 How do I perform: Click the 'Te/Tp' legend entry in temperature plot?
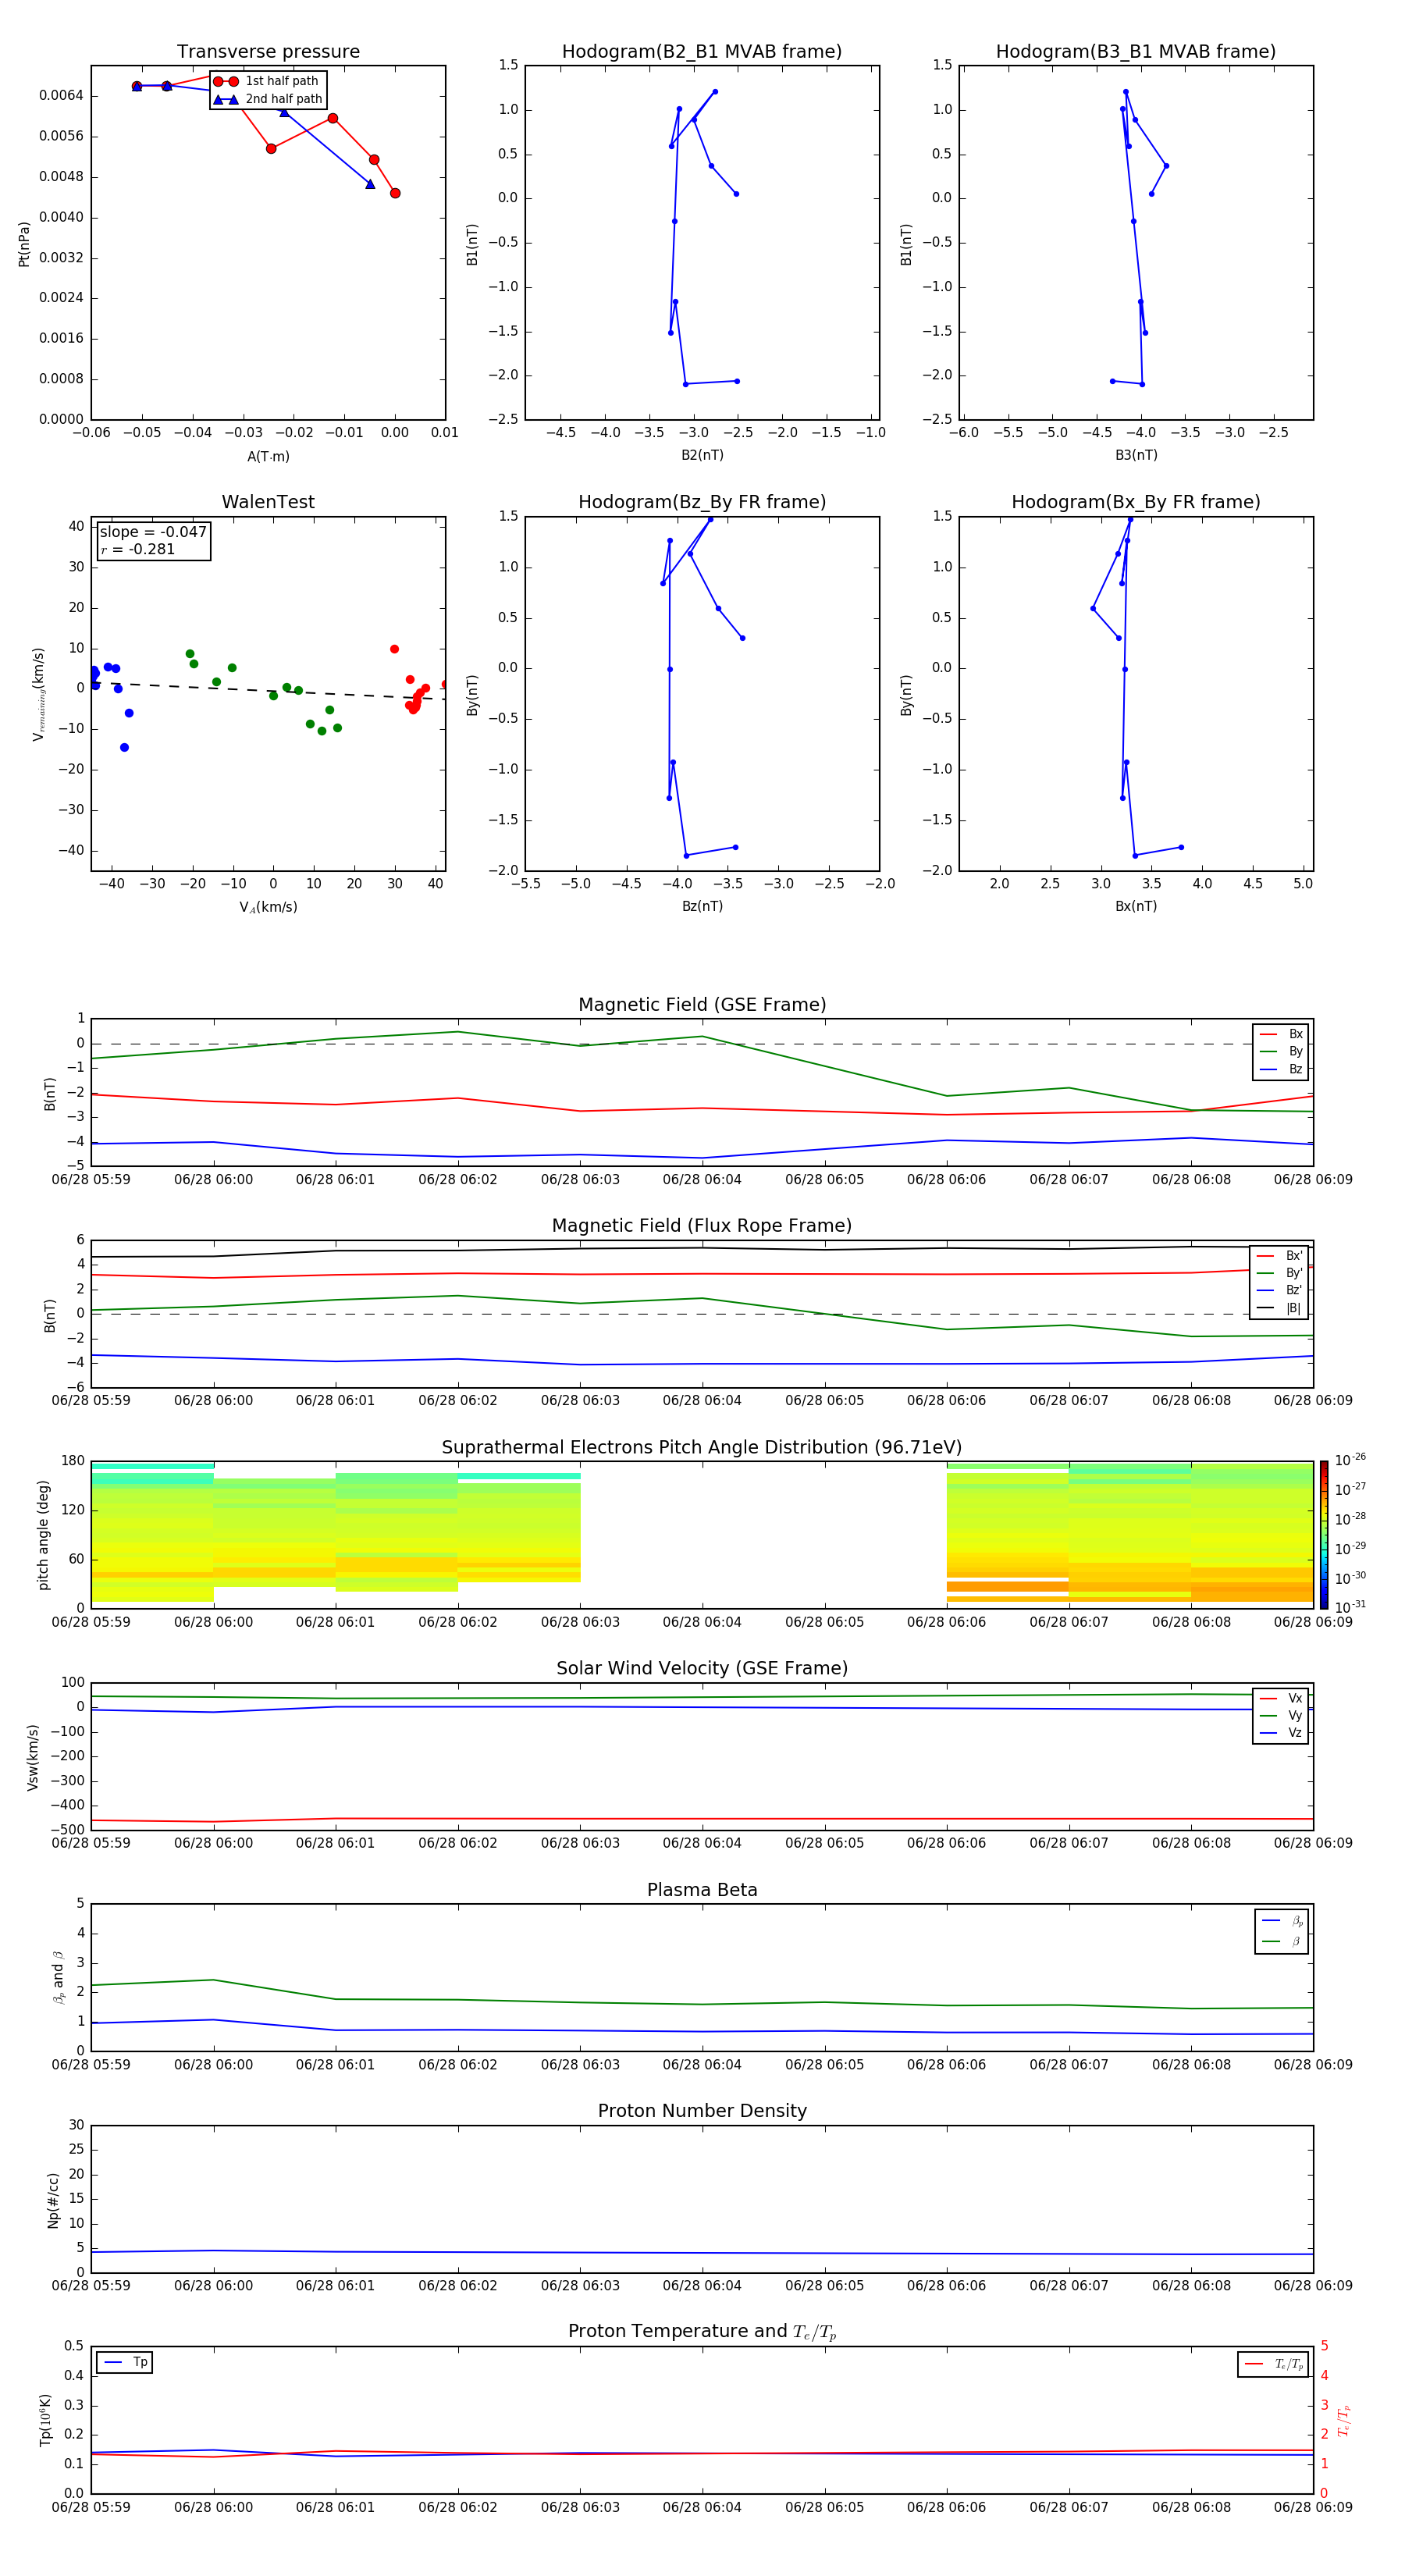tap(1273, 2364)
